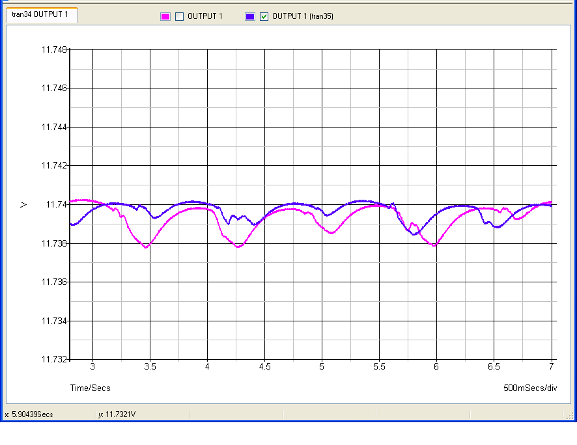Click the blue tran35 color swatch
The height and width of the screenshot is (445, 577).
250,16
